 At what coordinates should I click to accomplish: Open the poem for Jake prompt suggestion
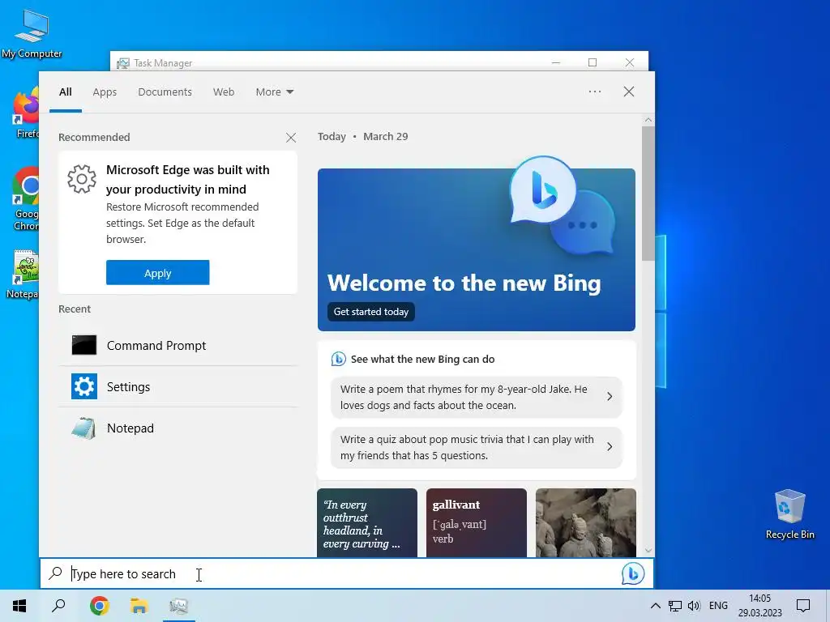(477, 397)
